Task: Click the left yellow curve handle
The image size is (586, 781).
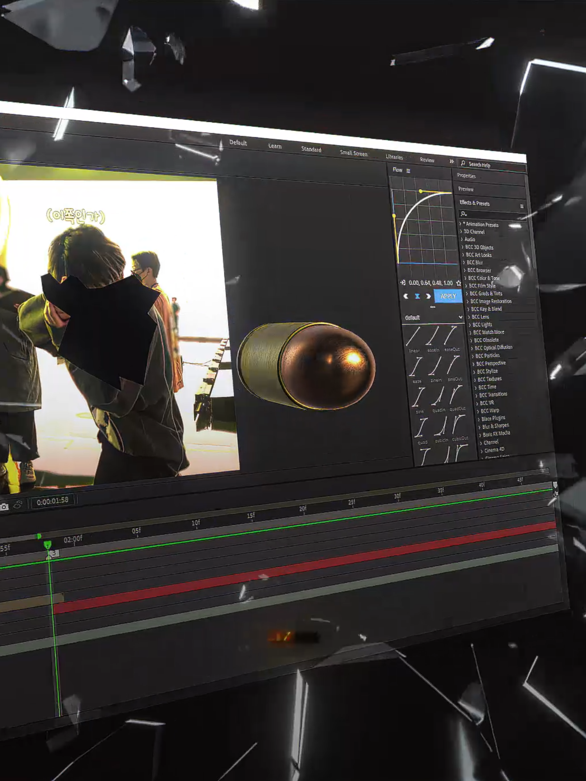Action: click(x=394, y=216)
